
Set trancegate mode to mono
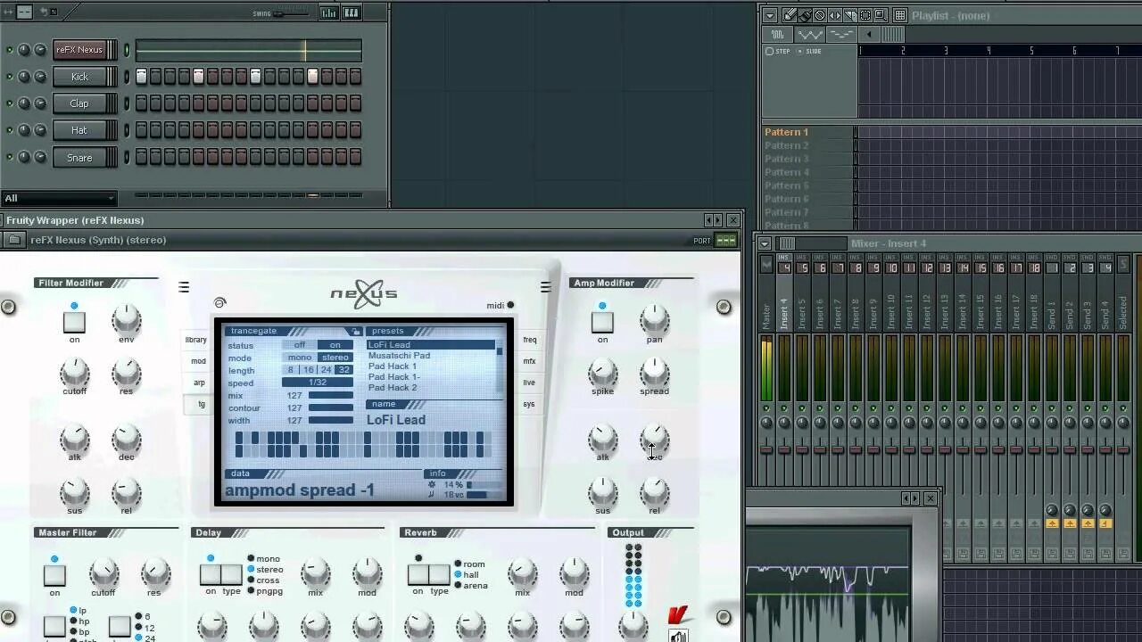pos(300,358)
